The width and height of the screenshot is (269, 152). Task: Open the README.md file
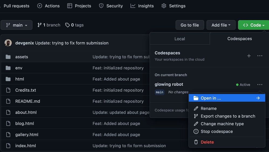pos(27,101)
